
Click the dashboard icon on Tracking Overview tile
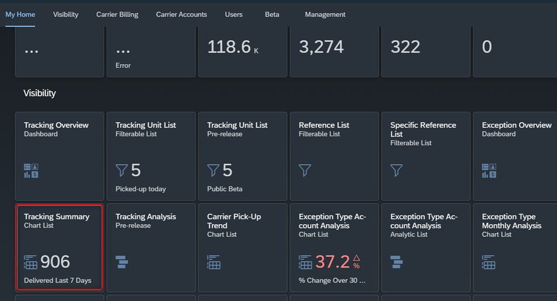(31, 171)
